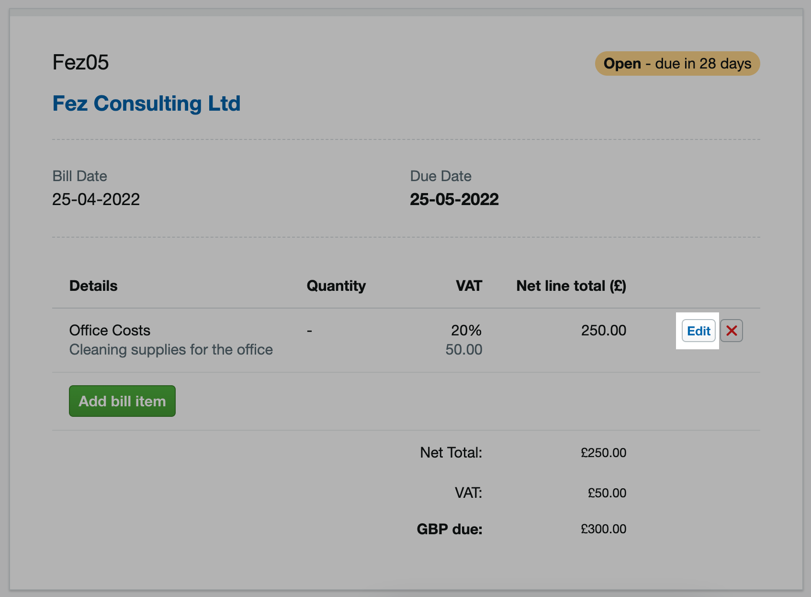Image resolution: width=811 pixels, height=597 pixels.
Task: Open the Bill Date selector
Action: coord(96,199)
